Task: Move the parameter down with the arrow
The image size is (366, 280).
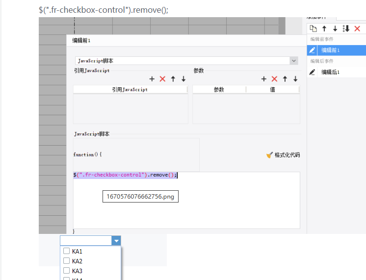Action: [x=295, y=79]
